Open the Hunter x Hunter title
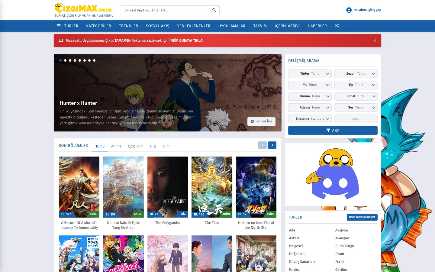 click(79, 103)
